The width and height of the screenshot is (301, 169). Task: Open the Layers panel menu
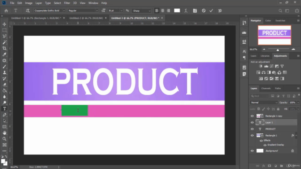[298, 88]
